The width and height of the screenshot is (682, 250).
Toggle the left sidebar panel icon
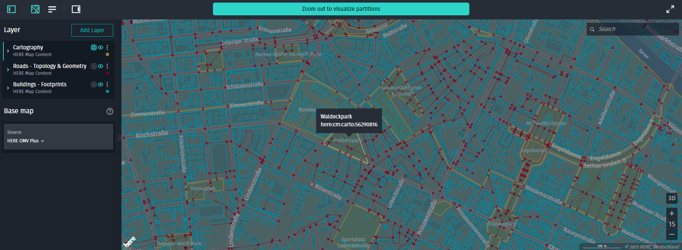(12, 9)
